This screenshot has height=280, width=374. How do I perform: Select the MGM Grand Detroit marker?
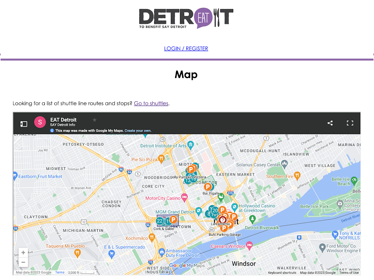[x=199, y=211]
